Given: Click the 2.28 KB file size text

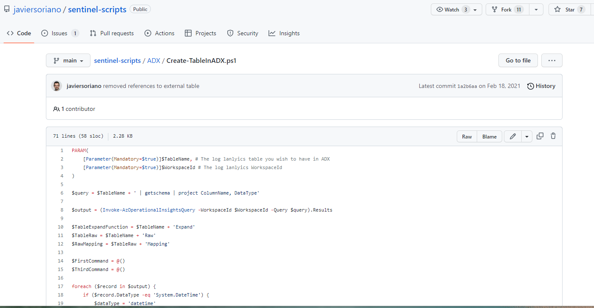Looking at the screenshot, I should coord(123,136).
